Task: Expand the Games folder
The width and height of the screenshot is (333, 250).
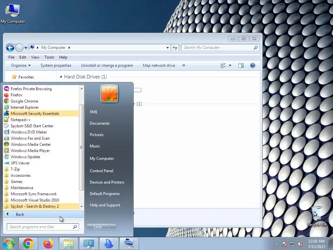Action: click(41, 182)
